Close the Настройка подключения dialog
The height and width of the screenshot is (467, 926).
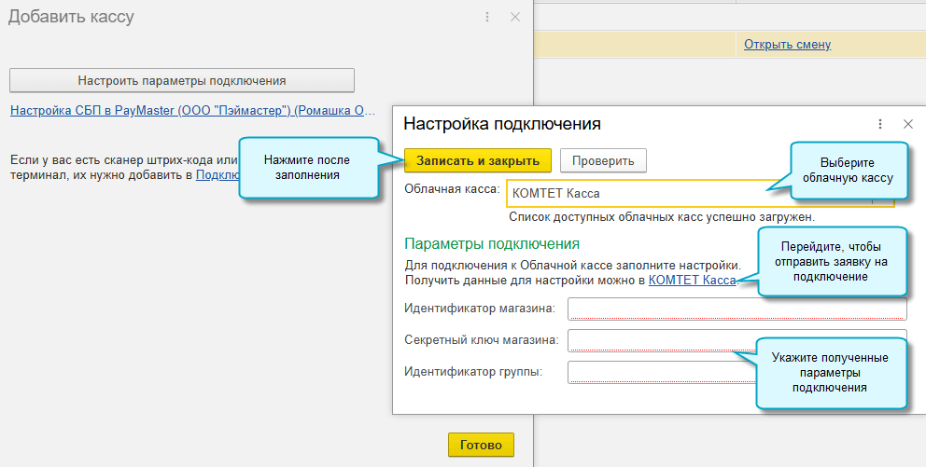[x=907, y=124]
